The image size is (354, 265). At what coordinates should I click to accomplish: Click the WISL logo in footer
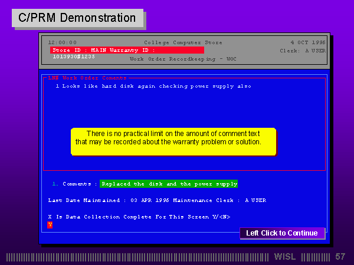coord(286,257)
